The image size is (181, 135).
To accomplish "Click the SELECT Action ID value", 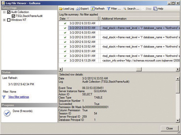I will point(87,94).
